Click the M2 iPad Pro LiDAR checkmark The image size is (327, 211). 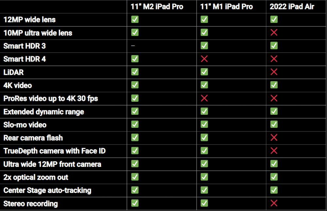pyautogui.click(x=135, y=72)
